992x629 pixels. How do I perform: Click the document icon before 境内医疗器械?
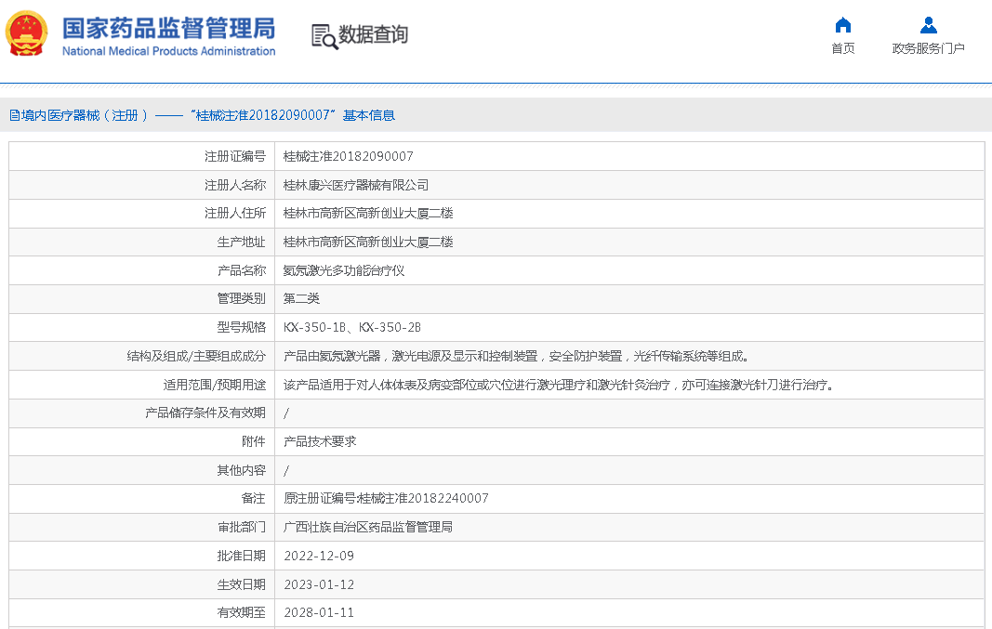tap(14, 115)
